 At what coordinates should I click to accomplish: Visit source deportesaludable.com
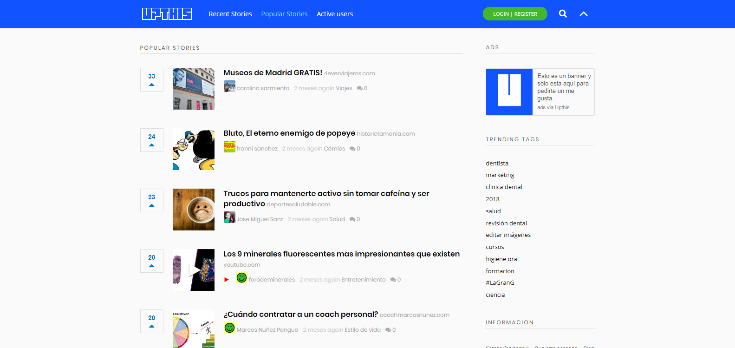click(x=299, y=204)
